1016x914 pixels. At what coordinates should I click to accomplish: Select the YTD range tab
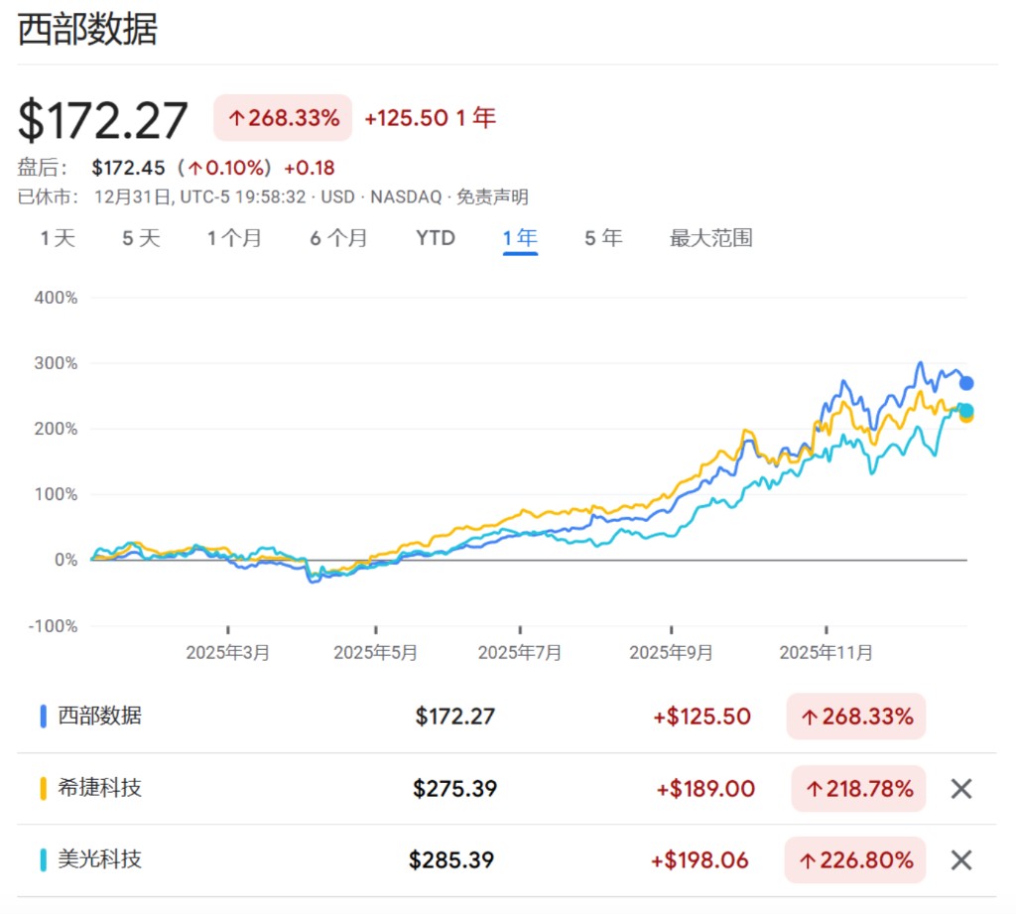tap(436, 238)
